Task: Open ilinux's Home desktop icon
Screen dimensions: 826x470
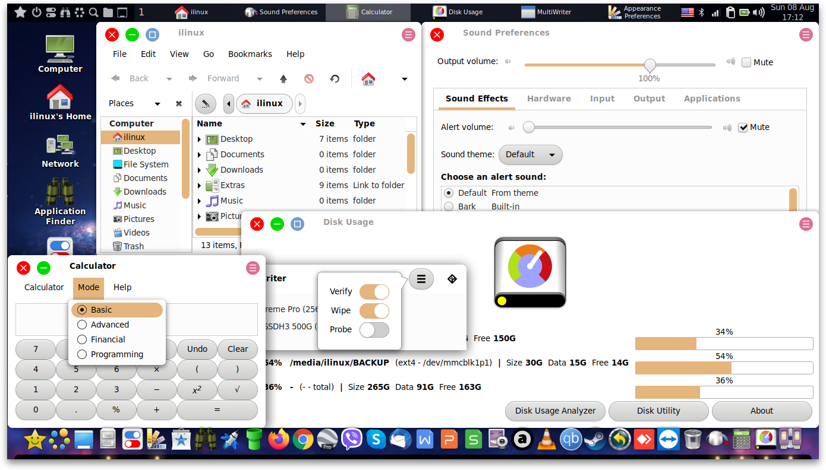Action: (x=60, y=102)
